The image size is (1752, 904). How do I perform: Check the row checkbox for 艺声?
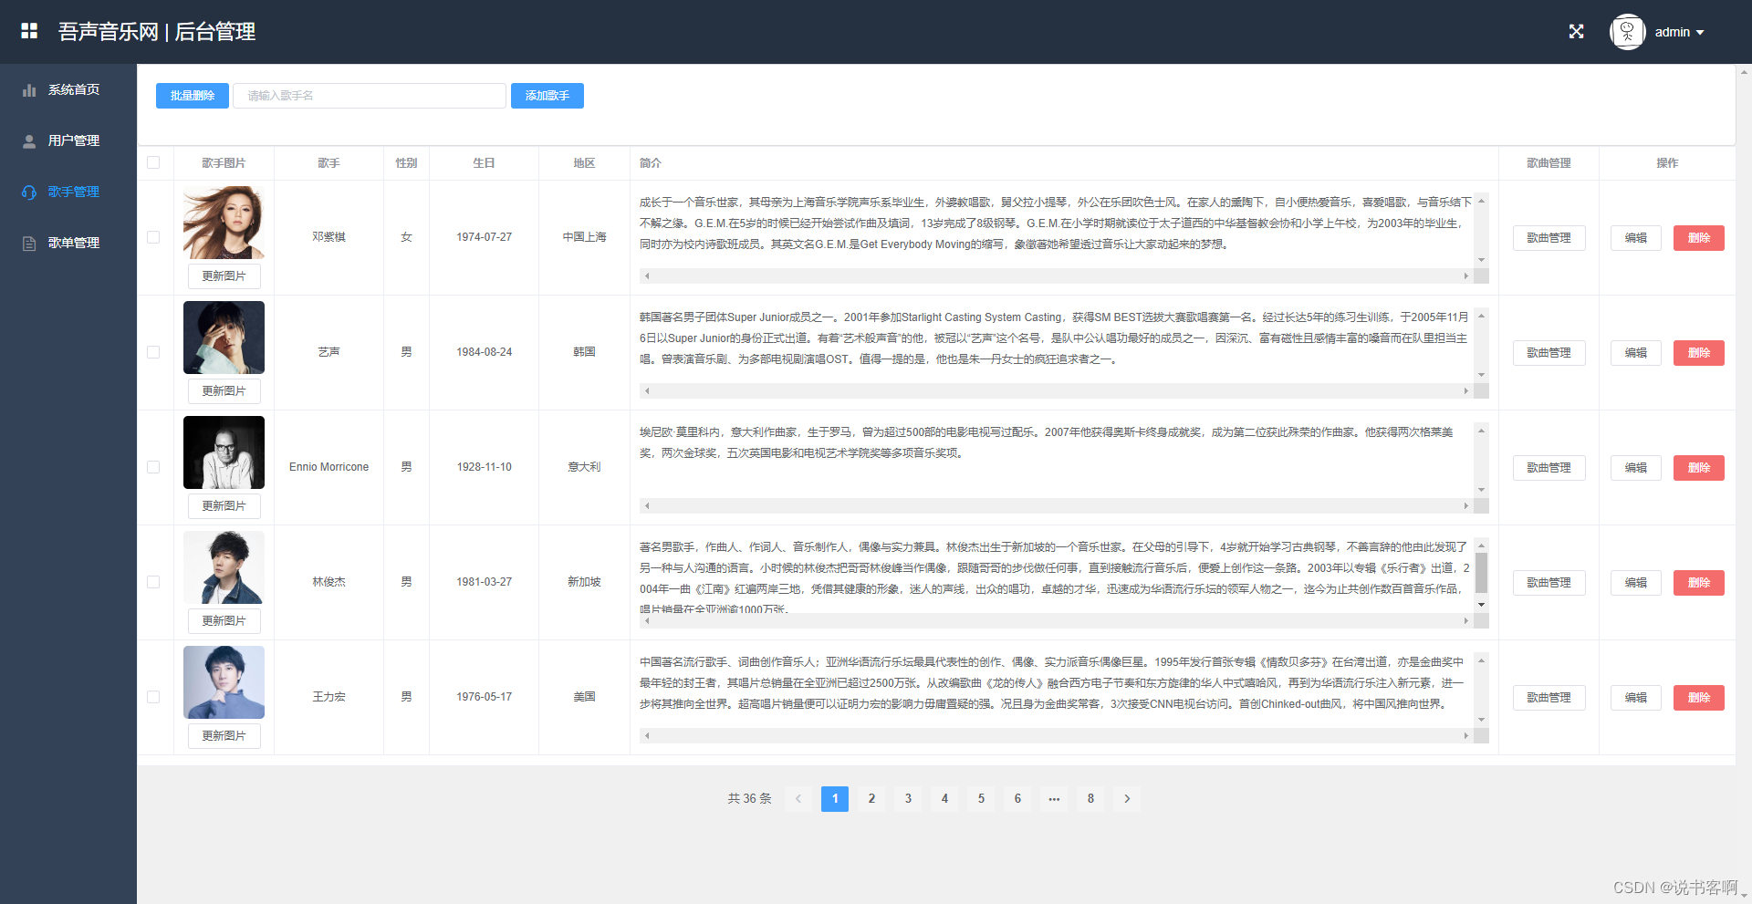click(153, 352)
